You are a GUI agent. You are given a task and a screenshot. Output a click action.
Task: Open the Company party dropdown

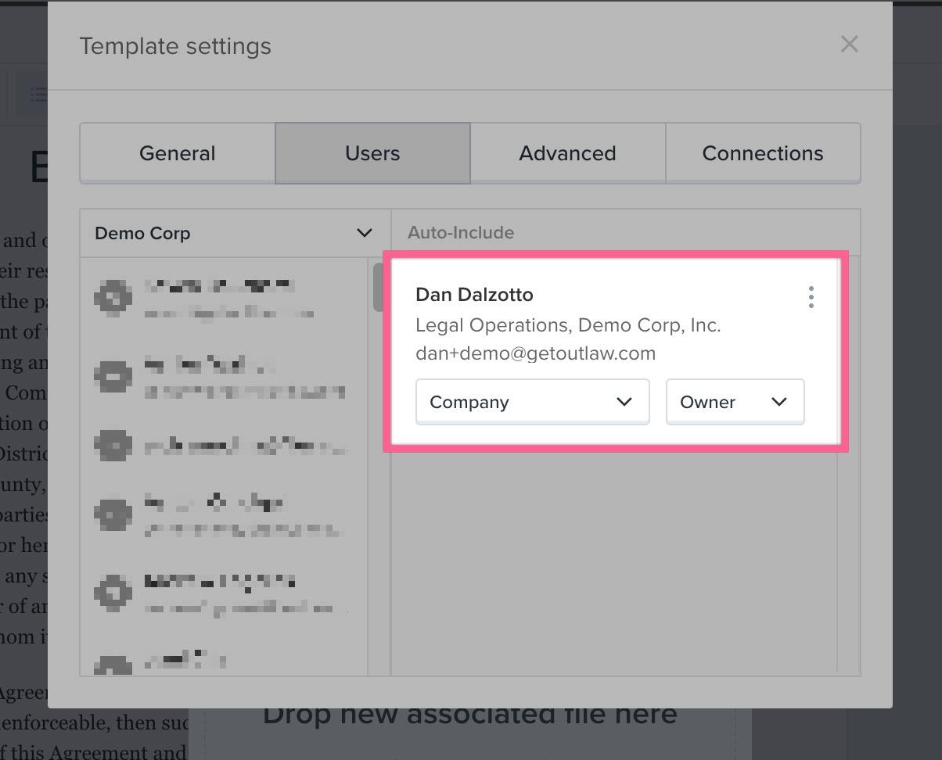click(532, 402)
